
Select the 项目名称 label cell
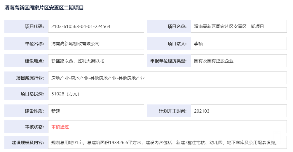point(169,26)
